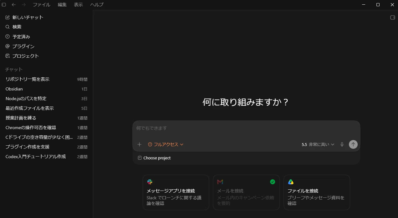This screenshot has width=398, height=218.
Task: Open chat Cドライブの空き容量が少なく困…
Action: (x=46, y=137)
